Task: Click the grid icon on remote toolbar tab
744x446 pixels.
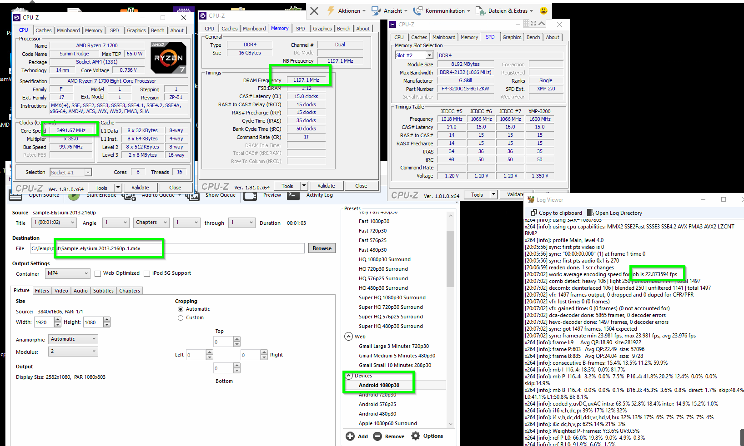Action: (x=526, y=23)
